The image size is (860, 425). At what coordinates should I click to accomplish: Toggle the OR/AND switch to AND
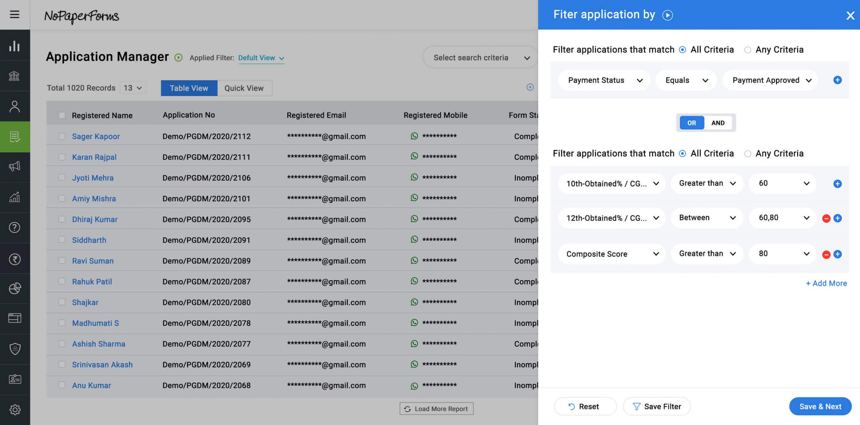[x=718, y=123]
